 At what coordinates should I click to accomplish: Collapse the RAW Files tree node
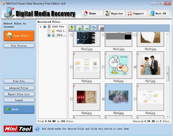pyautogui.click(x=41, y=27)
